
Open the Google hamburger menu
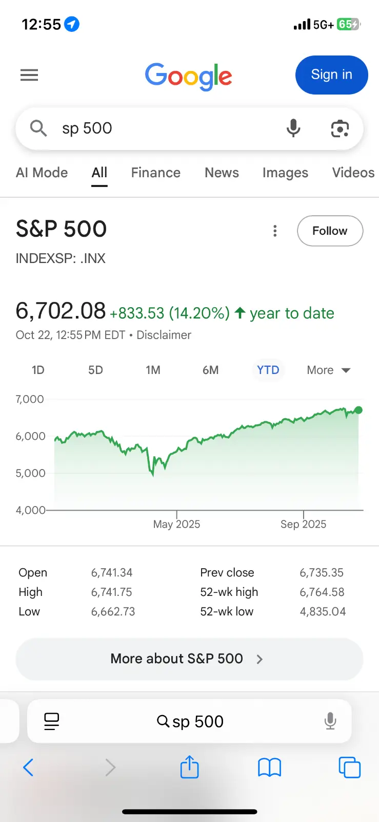coord(29,76)
